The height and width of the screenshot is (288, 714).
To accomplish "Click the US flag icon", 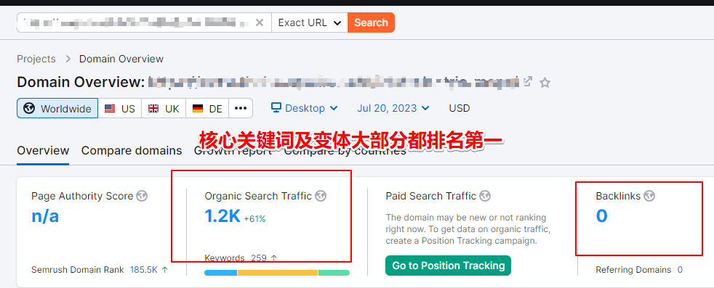I will (110, 109).
